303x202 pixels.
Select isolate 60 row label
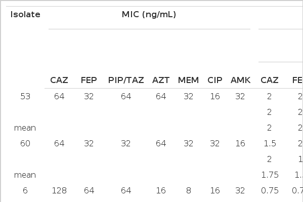[x=25, y=144]
